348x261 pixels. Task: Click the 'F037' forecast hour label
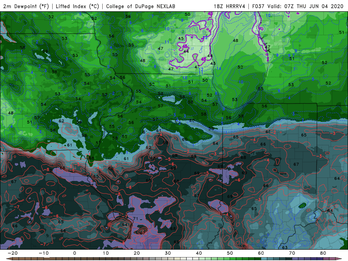pos(258,6)
